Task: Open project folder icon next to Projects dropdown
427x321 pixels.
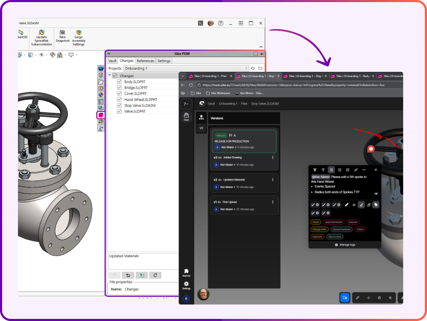Action: tap(261, 68)
